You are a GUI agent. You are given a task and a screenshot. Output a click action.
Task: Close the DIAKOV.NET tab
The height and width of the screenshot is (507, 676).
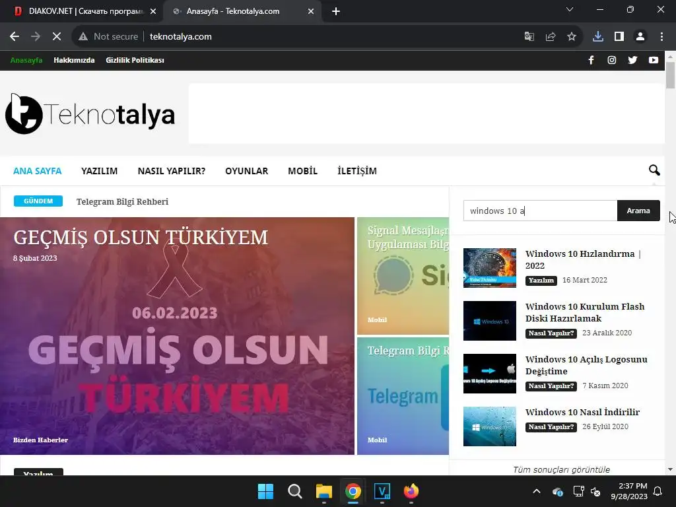pyautogui.click(x=153, y=11)
